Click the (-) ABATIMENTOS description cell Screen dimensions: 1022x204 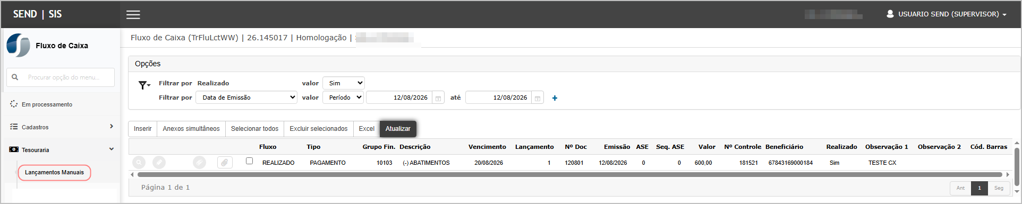pyautogui.click(x=426, y=163)
